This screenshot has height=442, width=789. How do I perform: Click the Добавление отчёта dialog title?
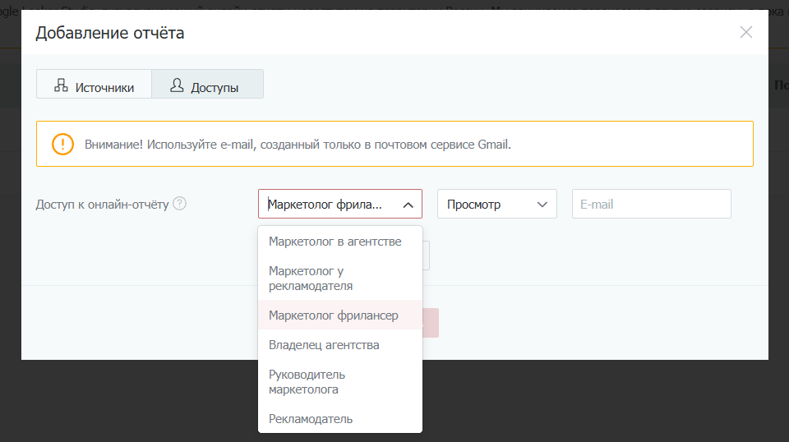109,33
